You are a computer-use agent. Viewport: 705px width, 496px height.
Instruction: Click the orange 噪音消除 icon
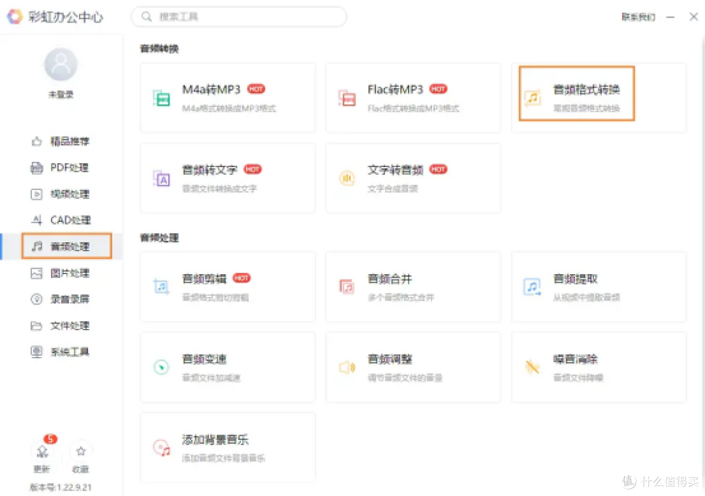pos(533,367)
